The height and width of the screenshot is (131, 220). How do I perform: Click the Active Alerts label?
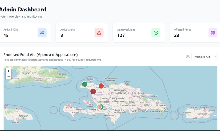(67, 30)
